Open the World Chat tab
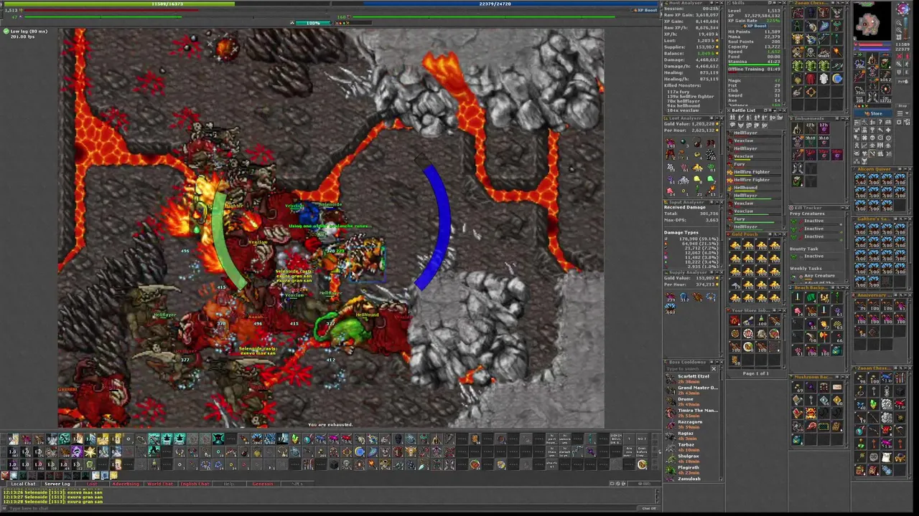This screenshot has width=919, height=516. 160,484
